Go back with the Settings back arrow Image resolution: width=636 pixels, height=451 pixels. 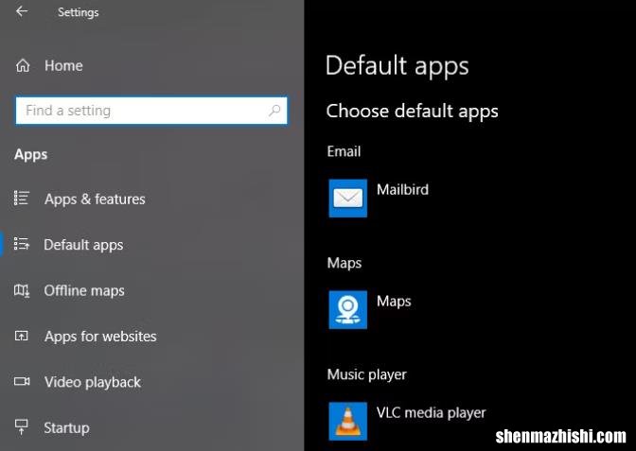tap(22, 11)
